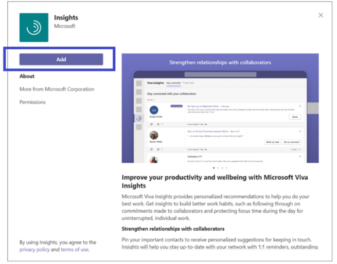This screenshot has width=337, height=264.
Task: Select the fourth carousel dot indicator
Action: (x=227, y=168)
